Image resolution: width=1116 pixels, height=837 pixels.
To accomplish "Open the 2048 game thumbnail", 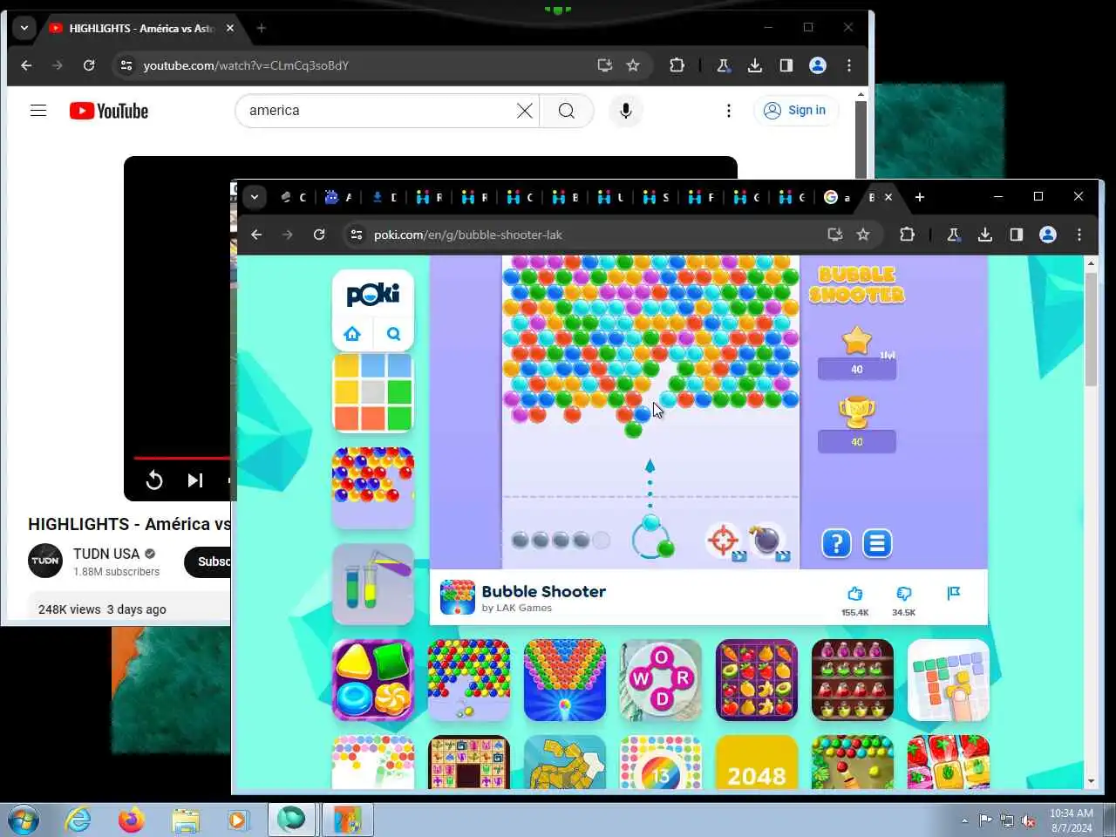I will pos(757,763).
